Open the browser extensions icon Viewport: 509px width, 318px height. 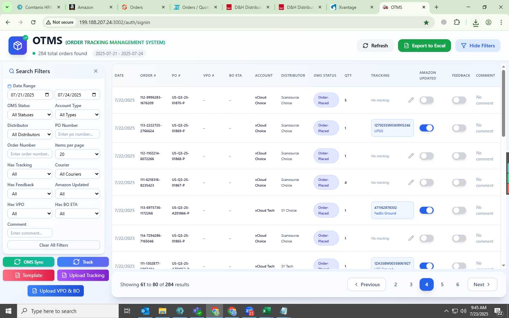click(457, 22)
